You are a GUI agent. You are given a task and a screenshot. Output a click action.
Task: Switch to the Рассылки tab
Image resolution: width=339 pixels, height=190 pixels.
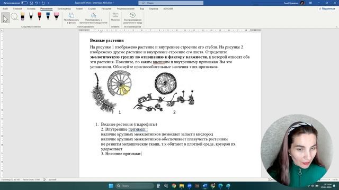106,9
